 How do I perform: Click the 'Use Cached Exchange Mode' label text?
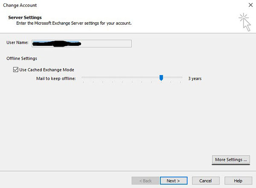[x=46, y=70]
